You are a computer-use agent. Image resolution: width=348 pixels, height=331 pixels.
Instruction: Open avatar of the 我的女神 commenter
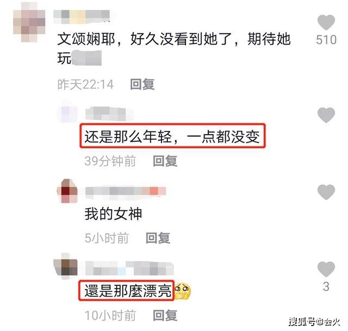click(x=67, y=191)
